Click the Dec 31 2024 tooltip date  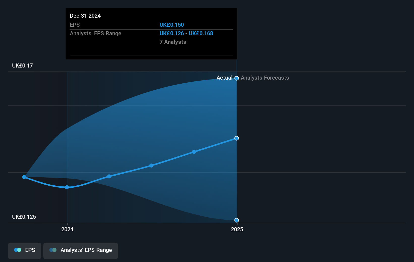pos(85,16)
